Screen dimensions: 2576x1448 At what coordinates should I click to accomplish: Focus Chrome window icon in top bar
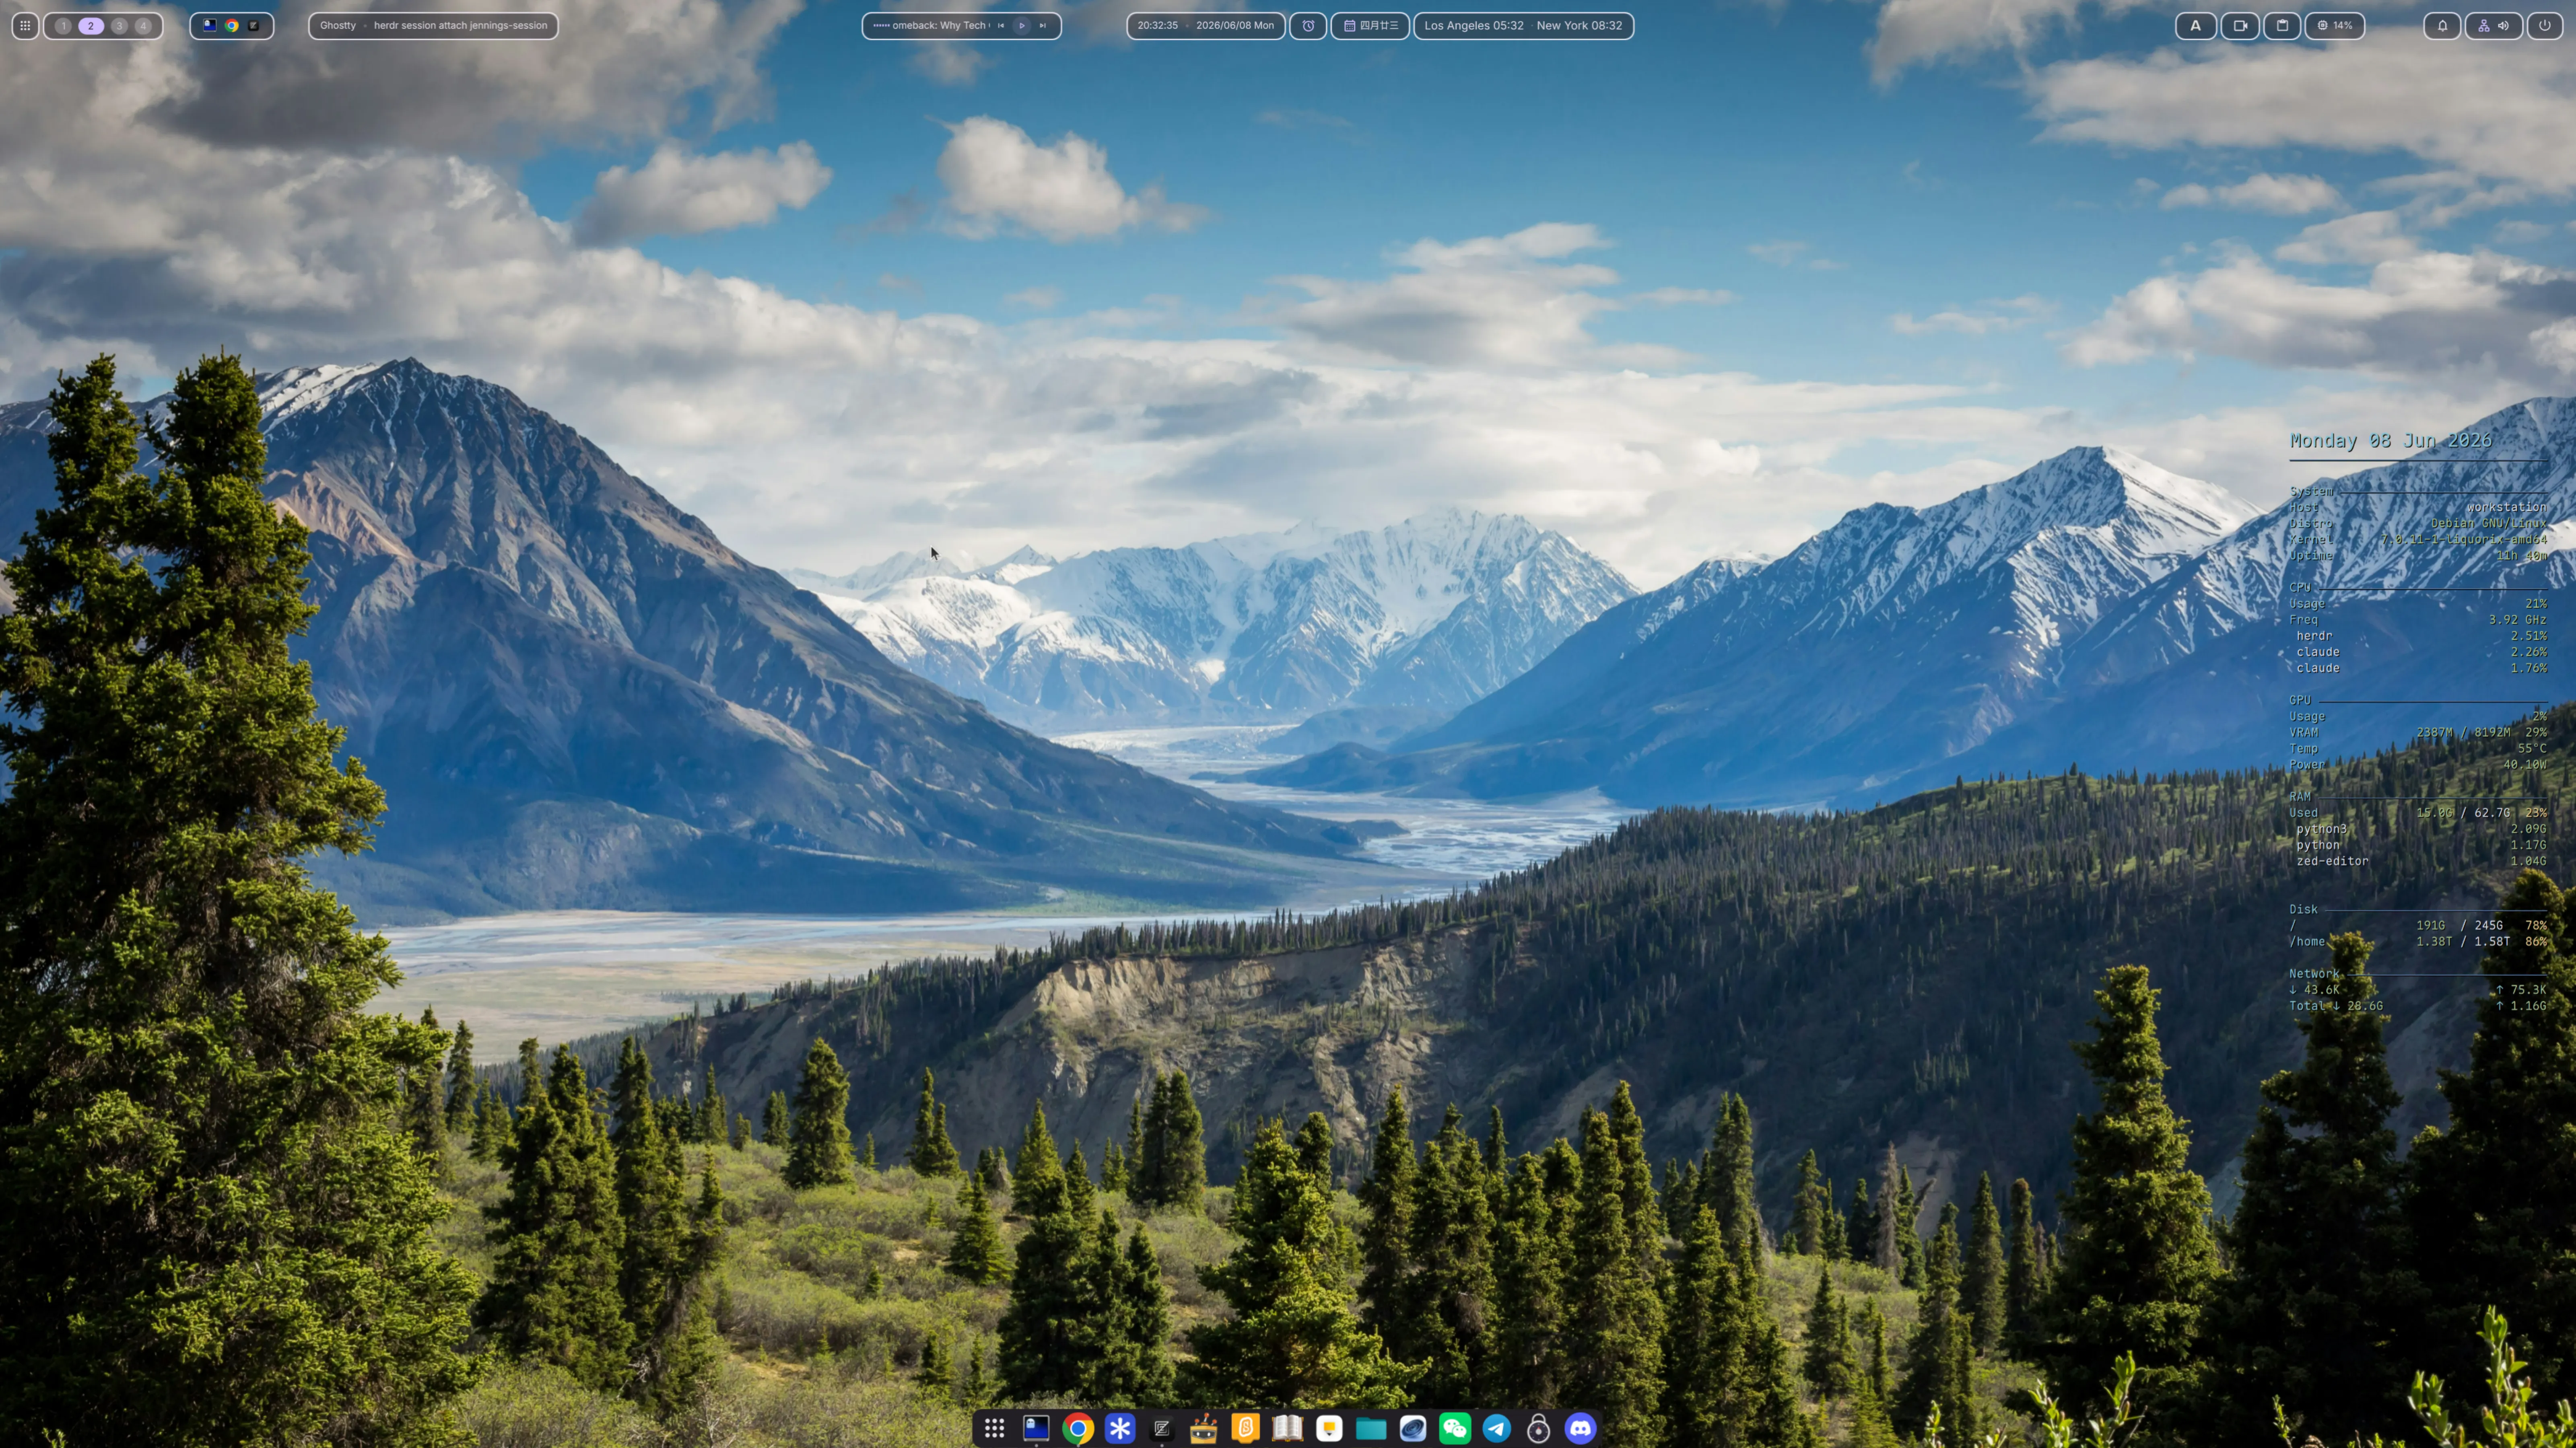[x=232, y=26]
